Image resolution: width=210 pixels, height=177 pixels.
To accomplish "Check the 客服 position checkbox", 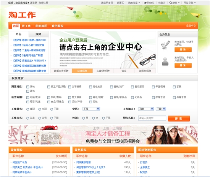I will (x=174, y=87).
